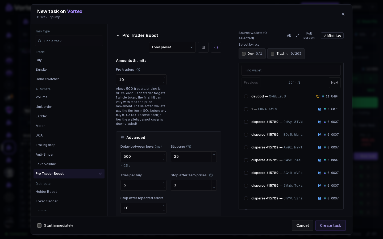The width and height of the screenshot is (383, 239).
Task: Go to the Next wallet page
Action: tap(335, 83)
